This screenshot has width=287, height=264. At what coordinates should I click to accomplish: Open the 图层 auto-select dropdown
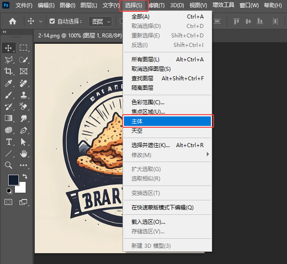click(100, 21)
